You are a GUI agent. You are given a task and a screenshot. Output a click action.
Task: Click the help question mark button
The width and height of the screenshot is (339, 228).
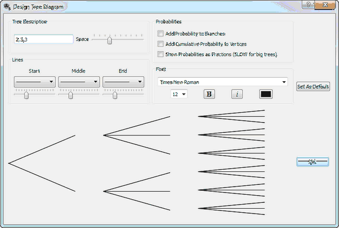coord(309,5)
